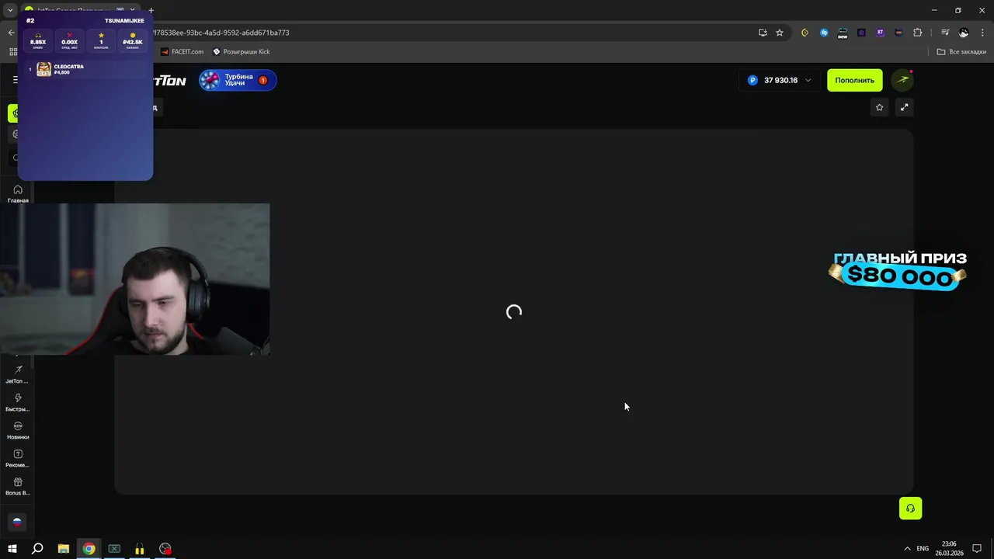Image resolution: width=994 pixels, height=559 pixels.
Task: Open OBS recording app on taskbar
Action: 165,549
